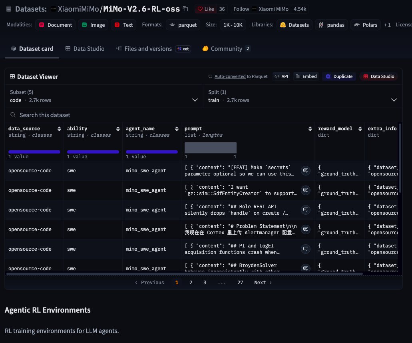The image size is (412, 343).
Task: Click the Embed button
Action: pyautogui.click(x=306, y=76)
